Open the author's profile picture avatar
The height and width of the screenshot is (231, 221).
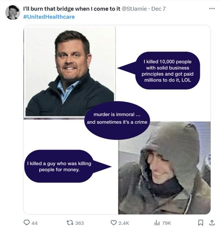pyautogui.click(x=12, y=12)
